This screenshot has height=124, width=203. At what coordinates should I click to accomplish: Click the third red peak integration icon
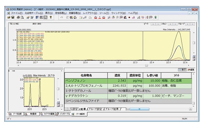pos(104,17)
